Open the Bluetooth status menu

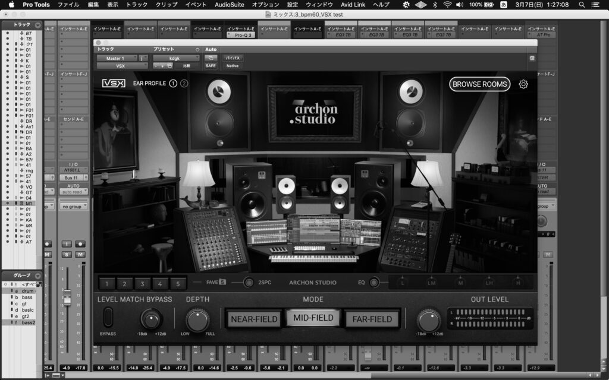pyautogui.click(x=435, y=5)
